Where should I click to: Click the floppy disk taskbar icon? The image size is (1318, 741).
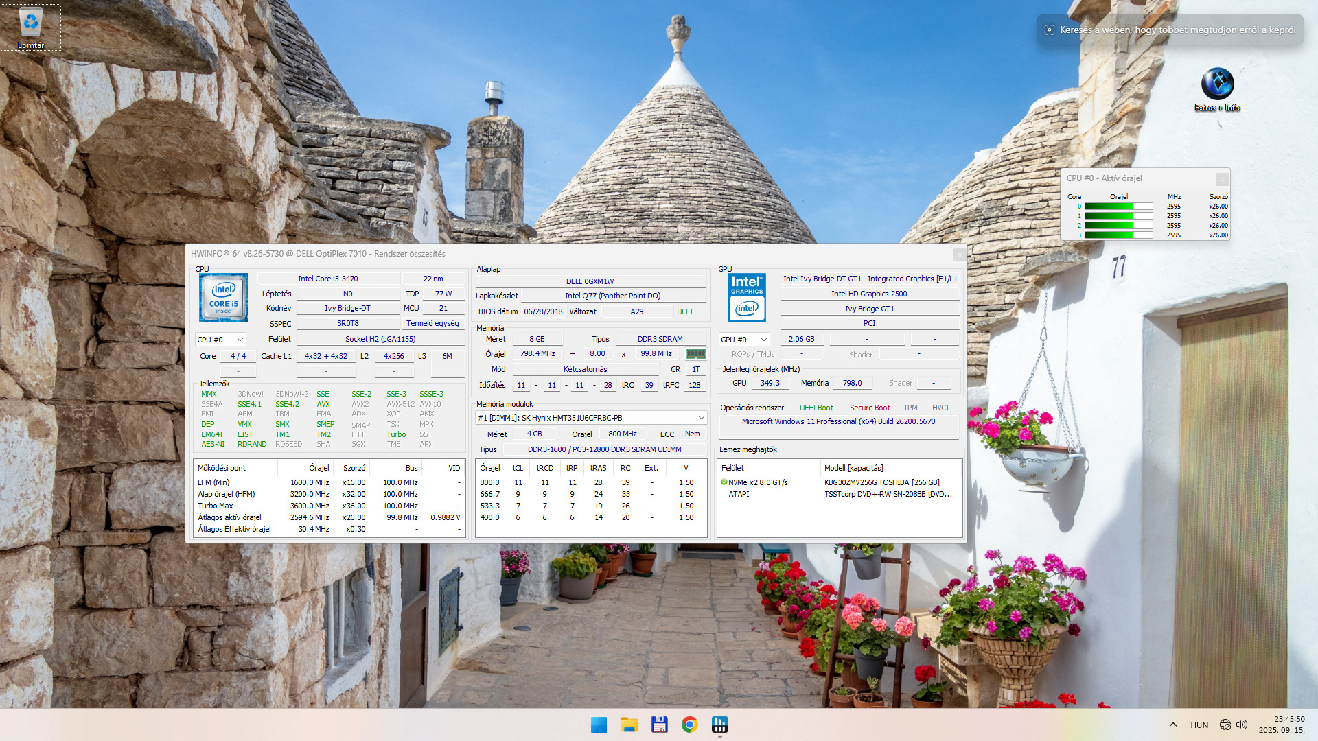(x=659, y=725)
